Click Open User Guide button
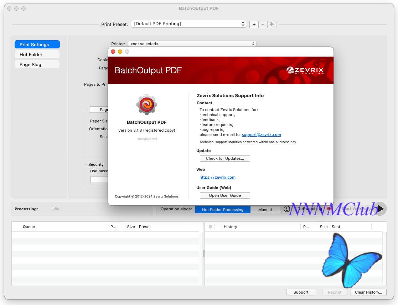Image resolution: width=398 pixels, height=305 pixels. 225,195
